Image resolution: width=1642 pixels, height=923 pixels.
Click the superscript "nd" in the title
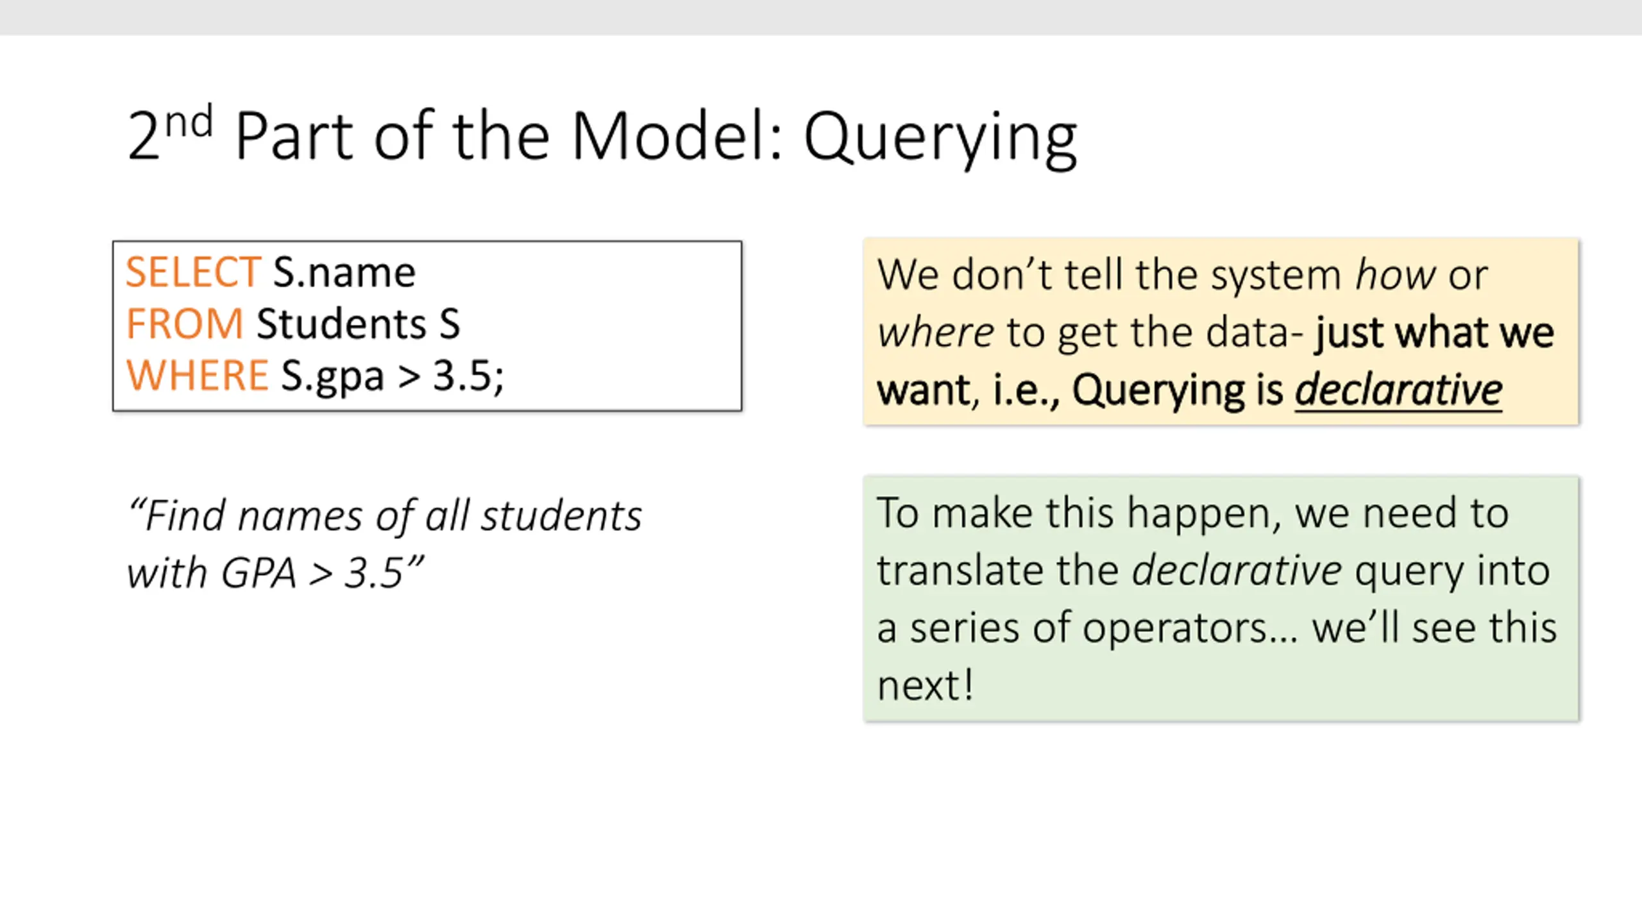[189, 122]
